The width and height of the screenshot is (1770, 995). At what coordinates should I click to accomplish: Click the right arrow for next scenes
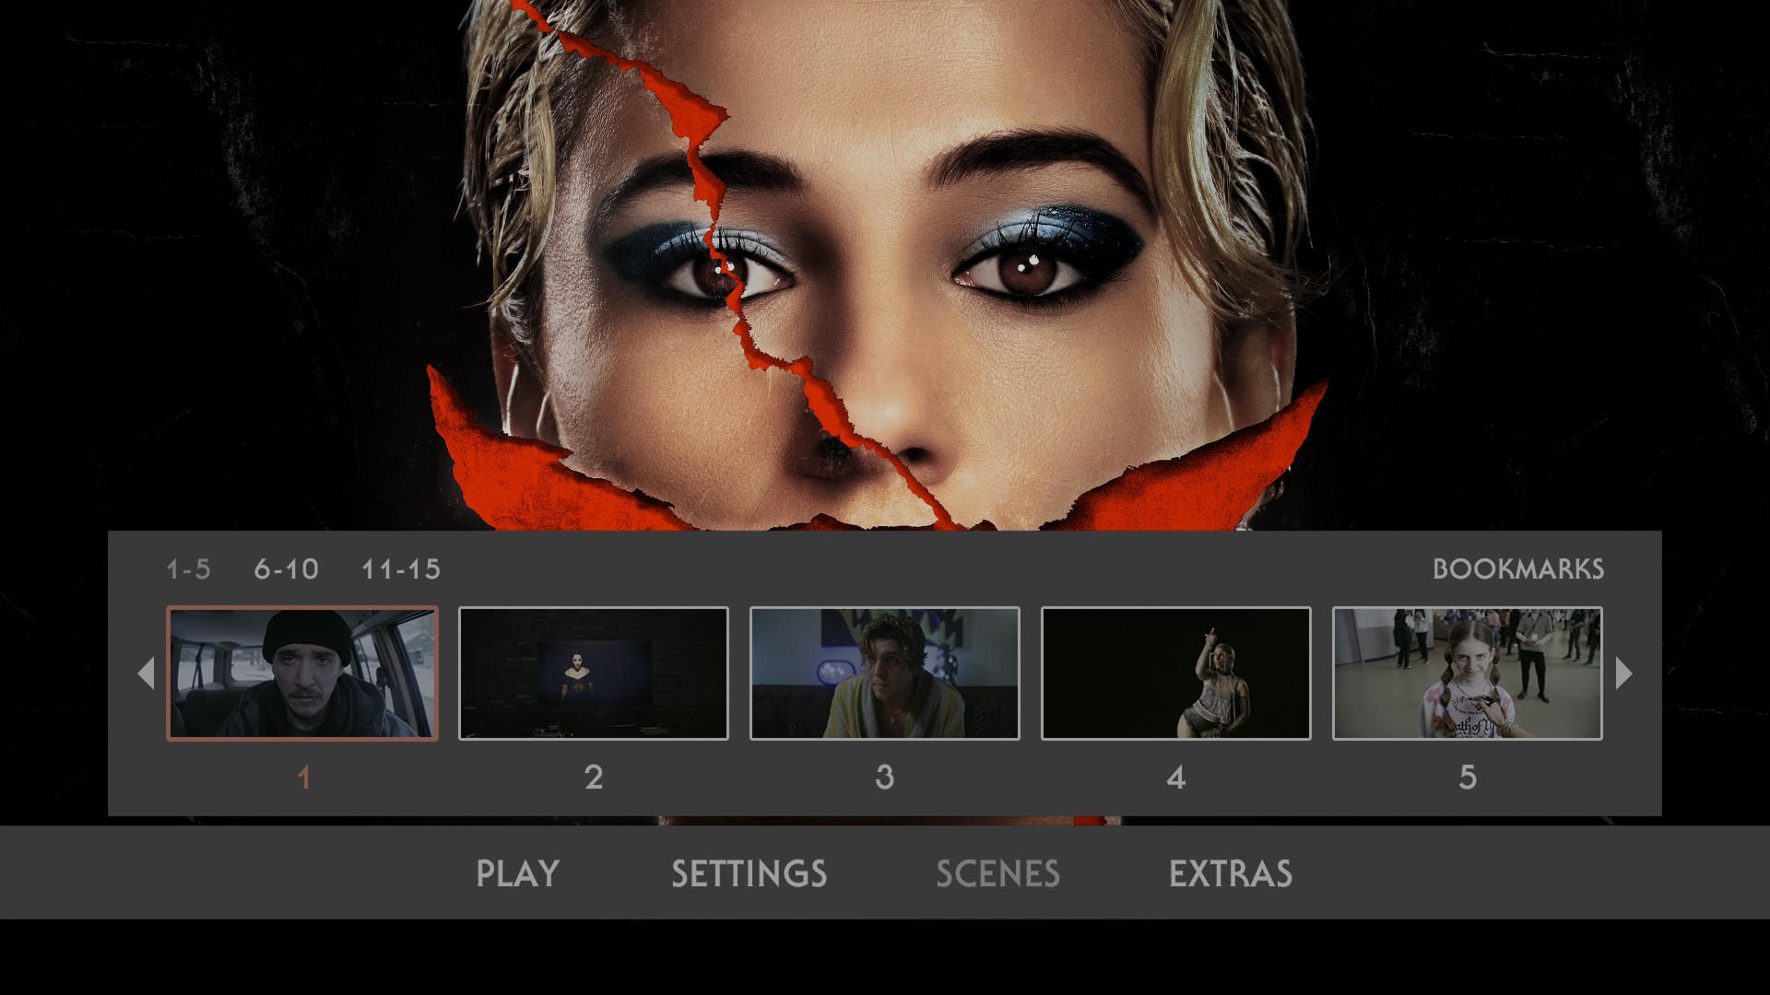point(1624,673)
